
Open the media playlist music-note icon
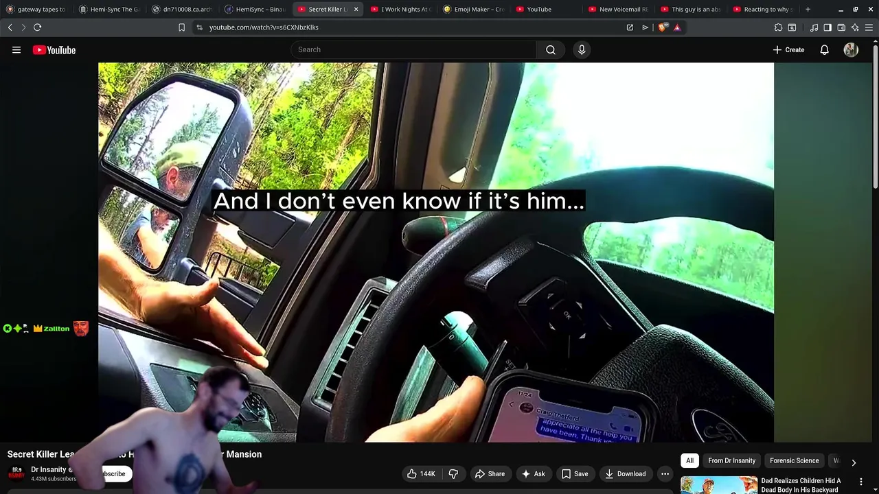coord(814,27)
